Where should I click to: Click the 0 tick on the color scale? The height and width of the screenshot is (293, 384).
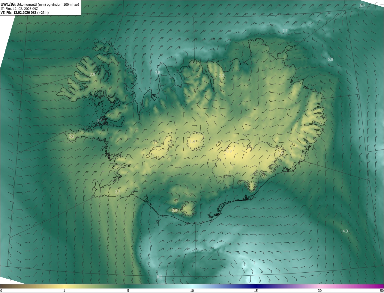point(1,291)
